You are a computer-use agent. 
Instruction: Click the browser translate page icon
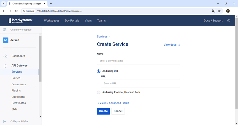(x=214, y=11)
